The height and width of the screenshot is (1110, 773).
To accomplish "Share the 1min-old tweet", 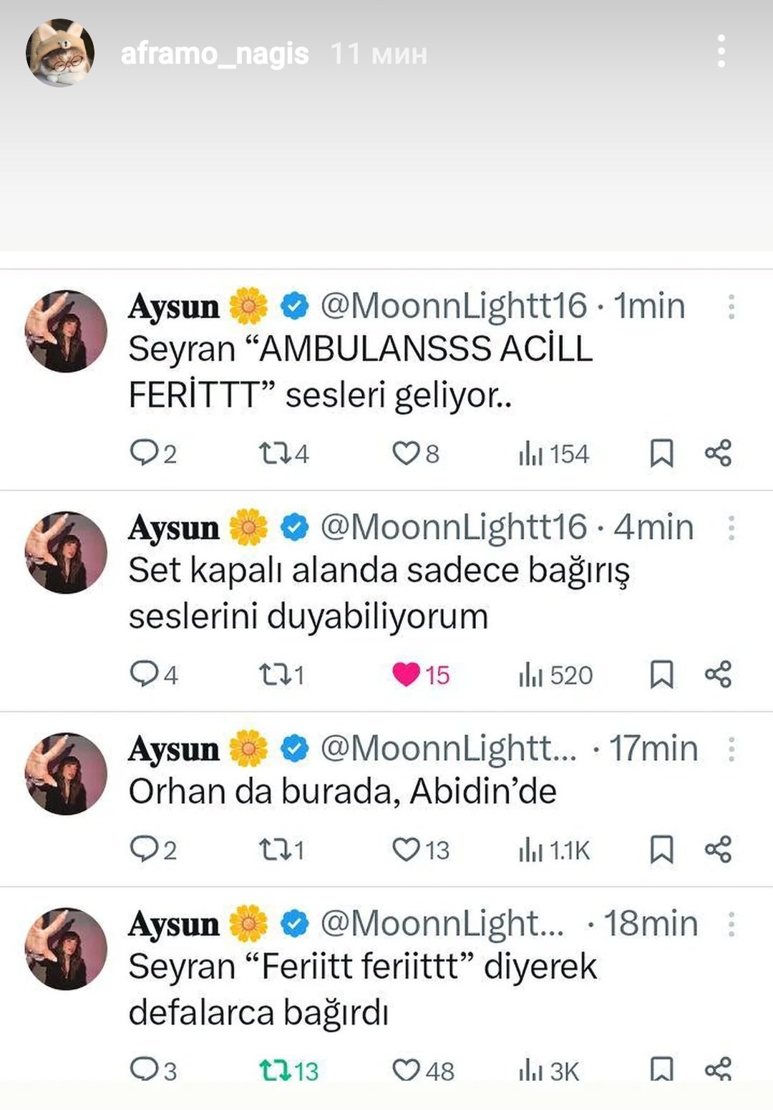I will click(x=718, y=453).
